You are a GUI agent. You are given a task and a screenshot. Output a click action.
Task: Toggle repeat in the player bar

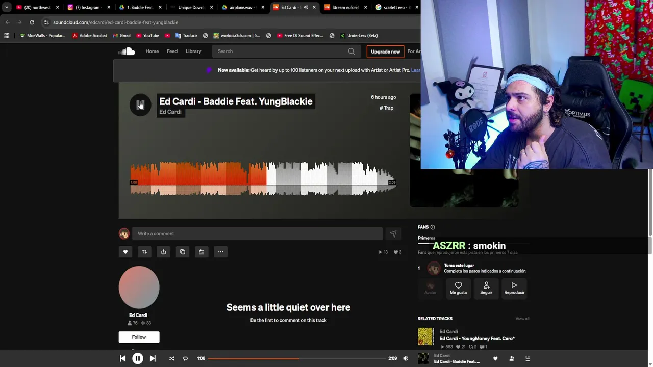click(185, 358)
